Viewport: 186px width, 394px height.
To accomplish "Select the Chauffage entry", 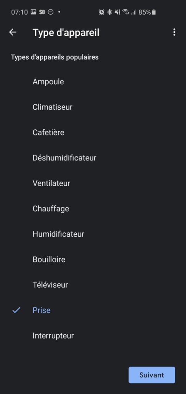I will point(93,209).
